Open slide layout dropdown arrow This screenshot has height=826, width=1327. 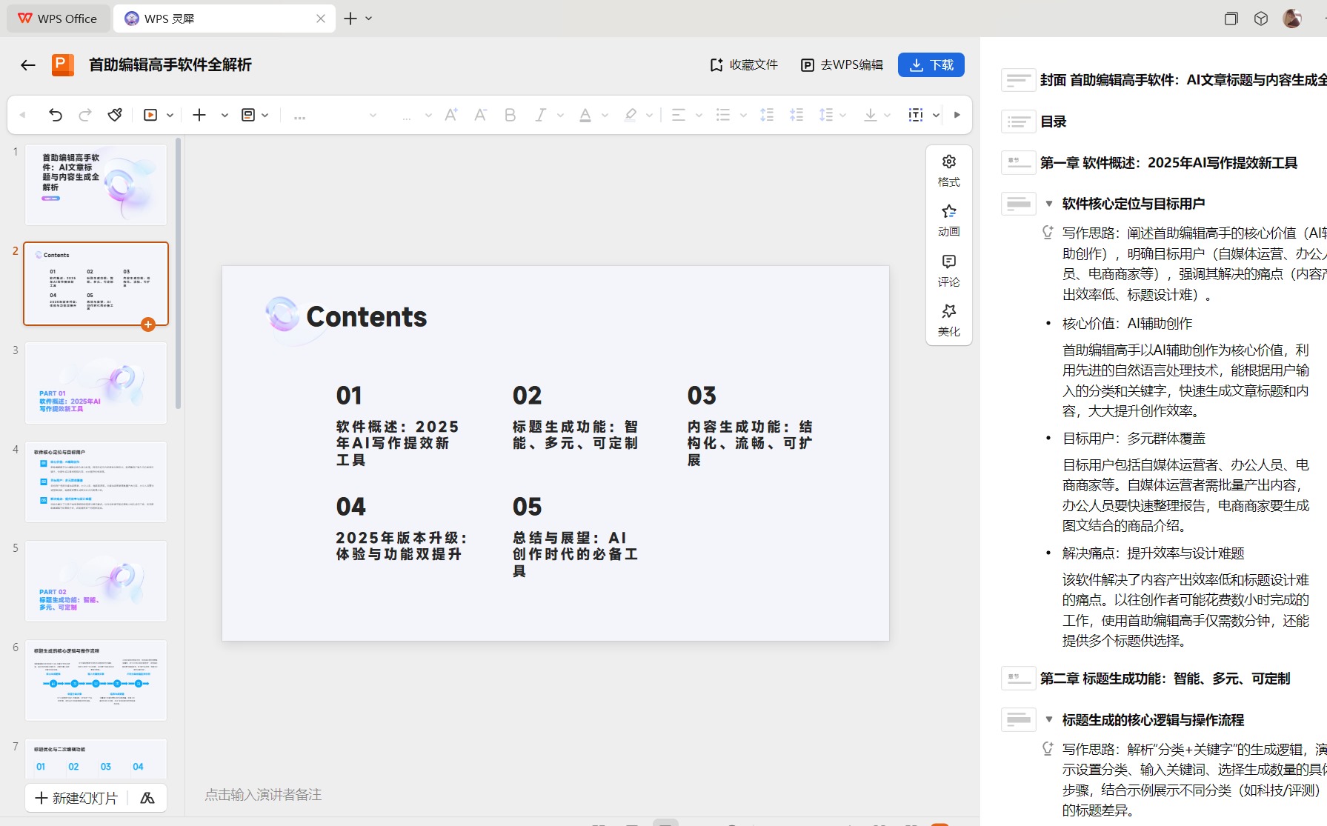pos(265,115)
